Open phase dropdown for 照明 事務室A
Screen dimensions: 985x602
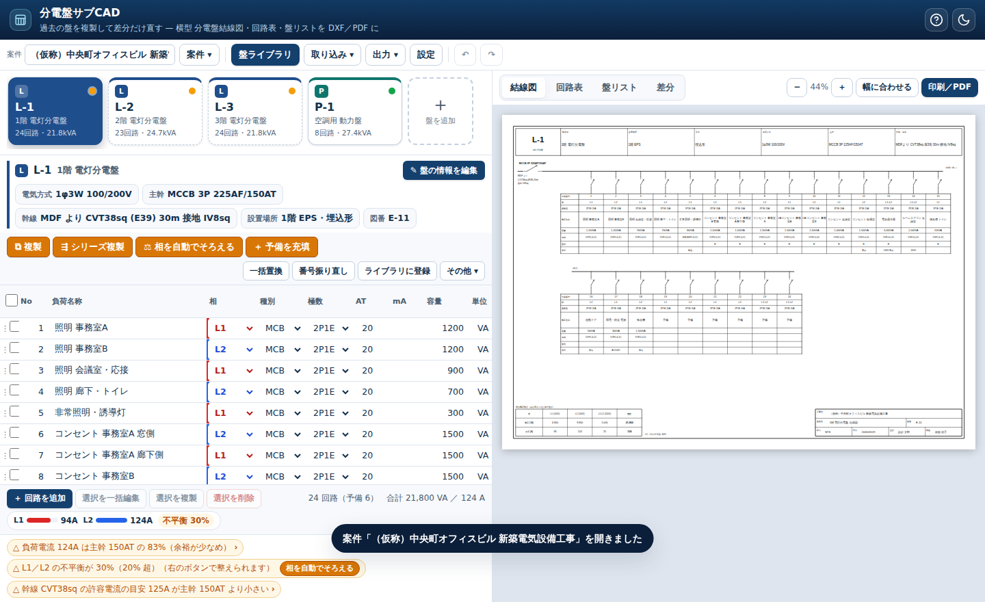tap(233, 328)
